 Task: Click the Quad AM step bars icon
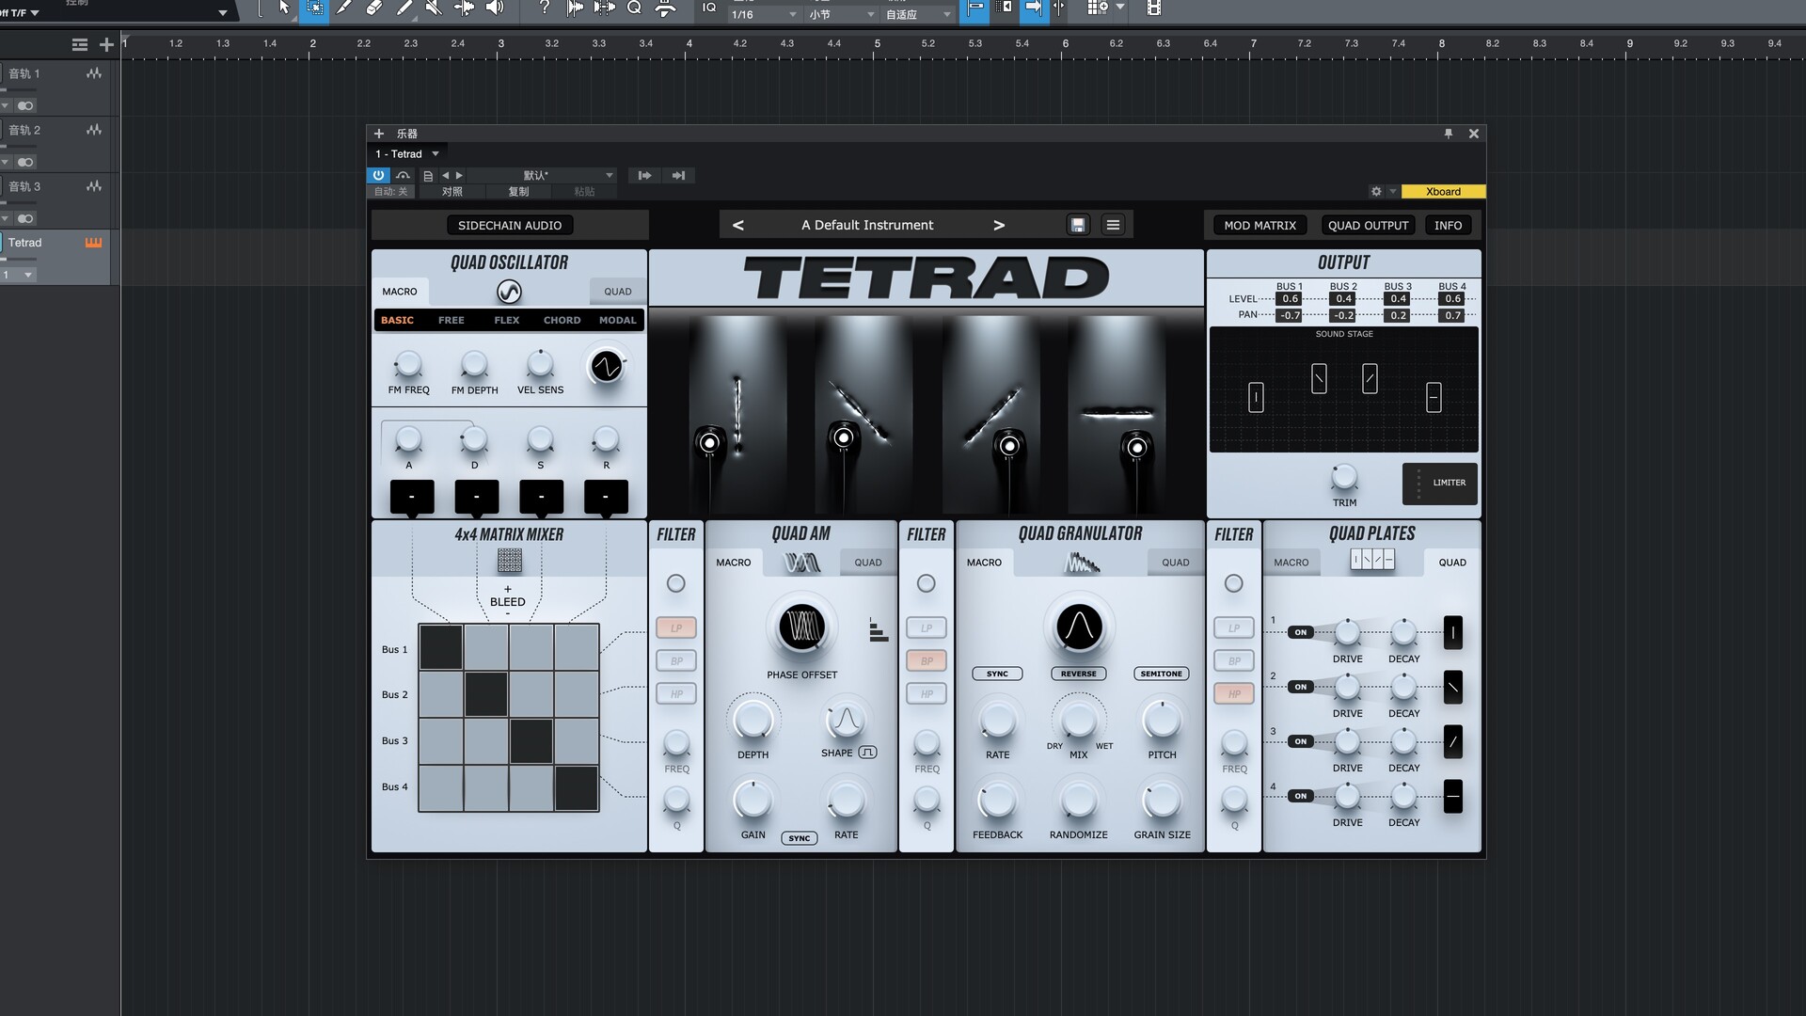click(x=879, y=630)
